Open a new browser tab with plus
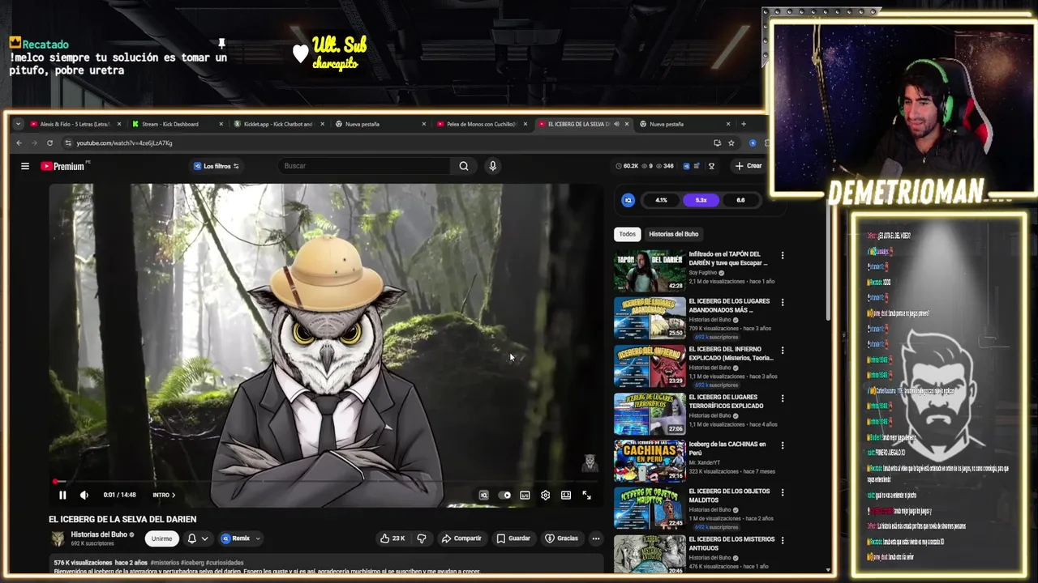The width and height of the screenshot is (1038, 583). (743, 124)
